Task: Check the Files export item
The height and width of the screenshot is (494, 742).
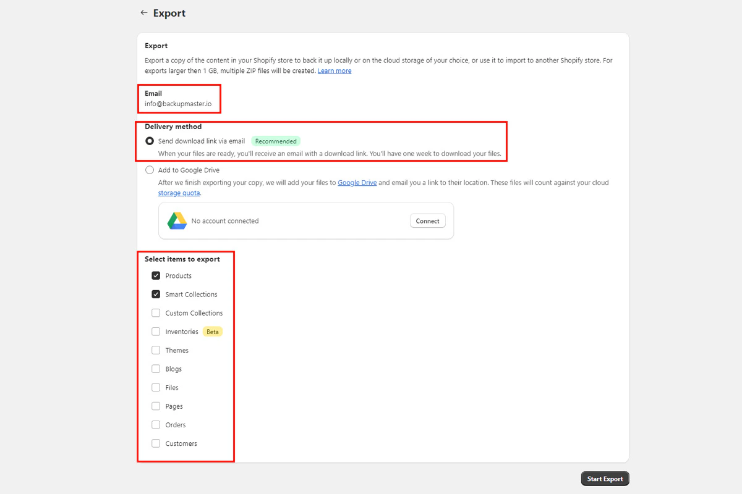Action: [156, 387]
